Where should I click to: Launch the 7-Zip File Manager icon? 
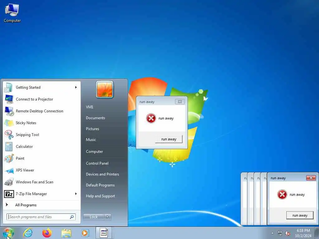9,194
